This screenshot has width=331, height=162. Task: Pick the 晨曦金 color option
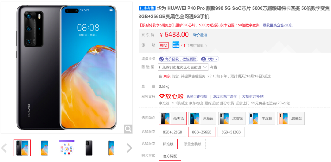coord(291,118)
